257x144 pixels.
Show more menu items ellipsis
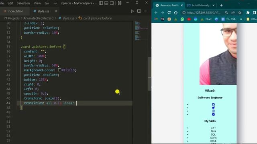55,3
